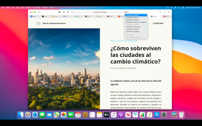Switch to the It's... tab
202x126 pixels.
[66, 16]
